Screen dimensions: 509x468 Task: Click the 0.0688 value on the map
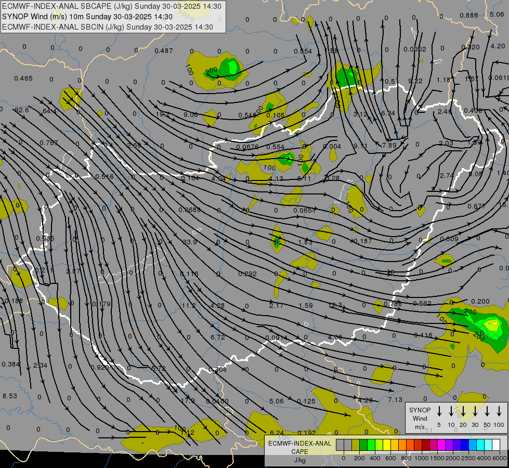(190, 210)
